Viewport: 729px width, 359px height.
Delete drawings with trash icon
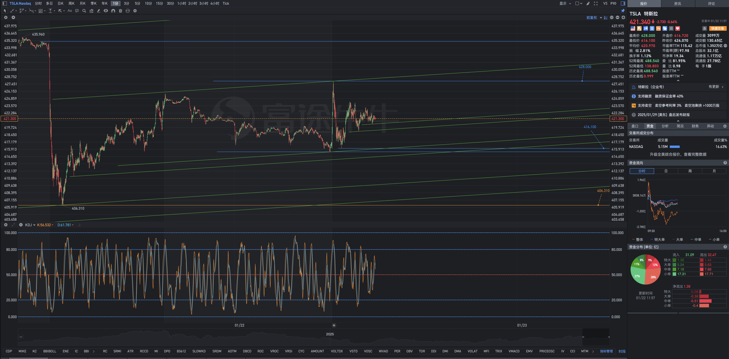[x=120, y=11]
